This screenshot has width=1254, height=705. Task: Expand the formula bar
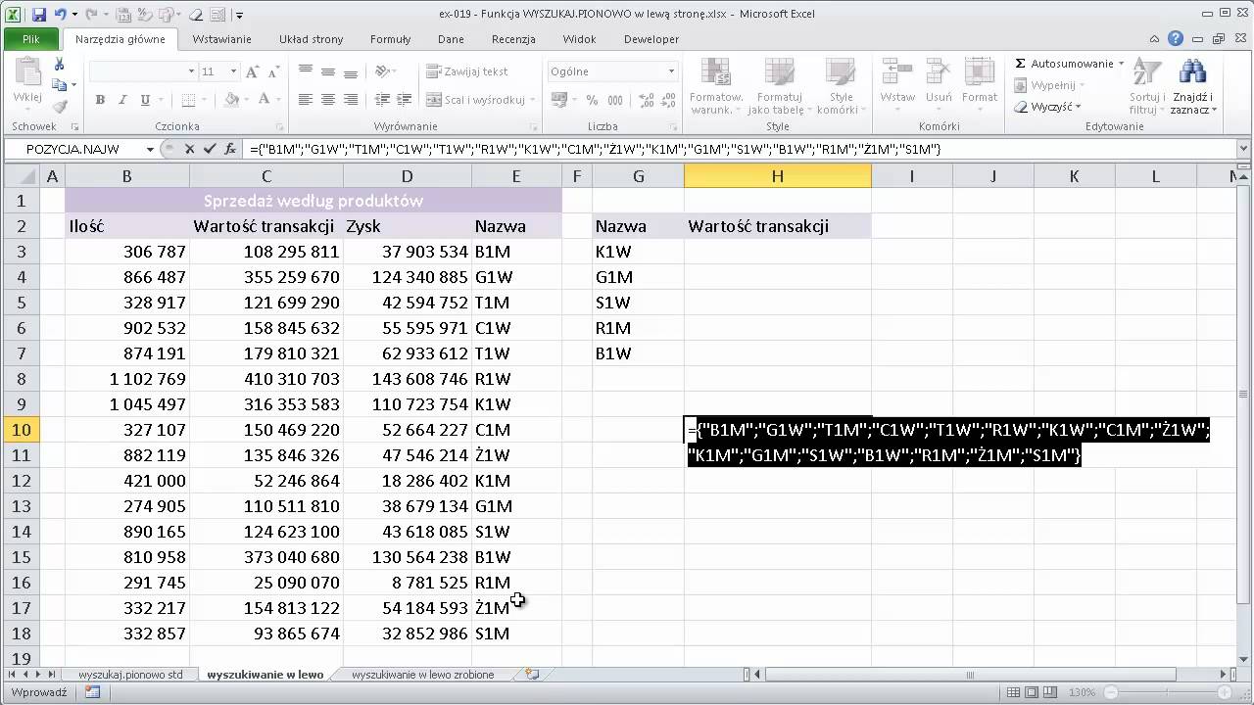1244,149
